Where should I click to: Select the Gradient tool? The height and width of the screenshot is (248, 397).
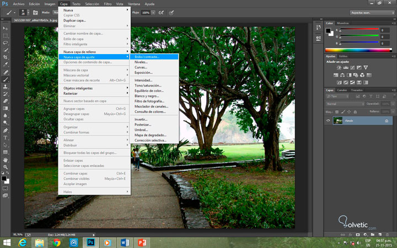click(6, 108)
